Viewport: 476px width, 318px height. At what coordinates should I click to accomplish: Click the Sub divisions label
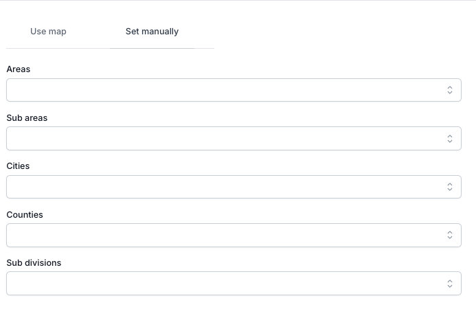[x=34, y=263]
